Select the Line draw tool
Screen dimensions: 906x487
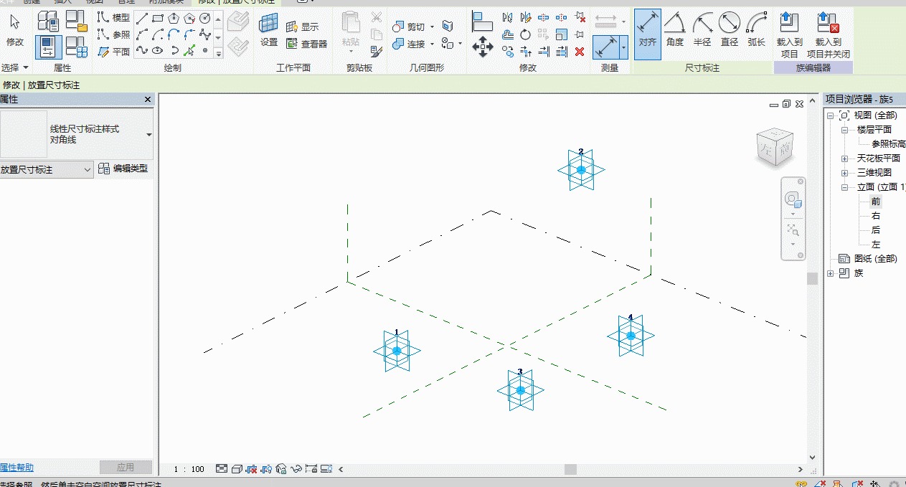(x=142, y=18)
